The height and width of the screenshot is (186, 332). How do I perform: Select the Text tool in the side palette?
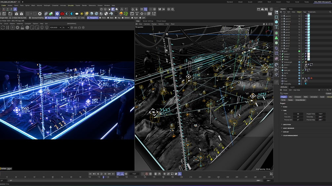[277, 27]
